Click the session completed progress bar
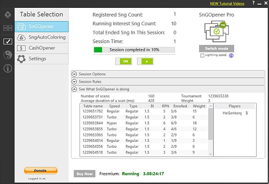This screenshot has width=269, height=184. point(134,50)
